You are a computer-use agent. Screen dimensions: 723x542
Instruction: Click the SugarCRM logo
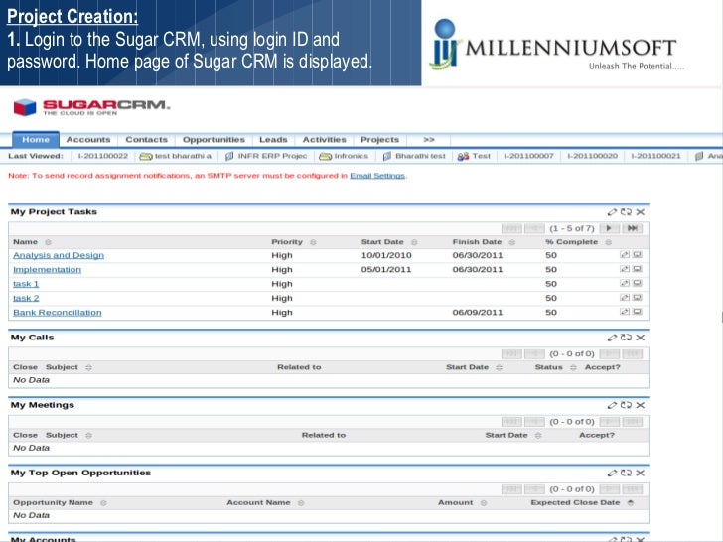[x=91, y=107]
